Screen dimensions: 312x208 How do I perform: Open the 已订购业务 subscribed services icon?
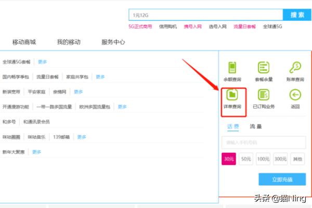(264, 95)
